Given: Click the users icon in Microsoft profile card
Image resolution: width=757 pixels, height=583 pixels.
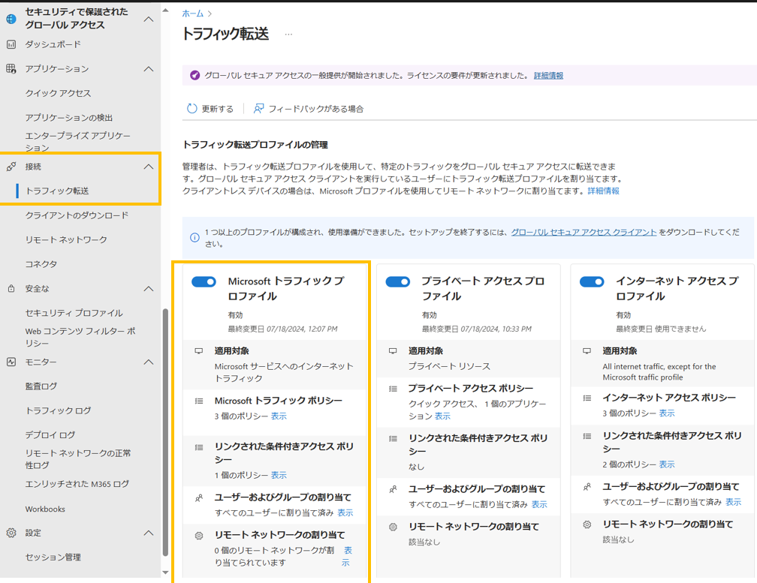Looking at the screenshot, I should pyautogui.click(x=199, y=497).
